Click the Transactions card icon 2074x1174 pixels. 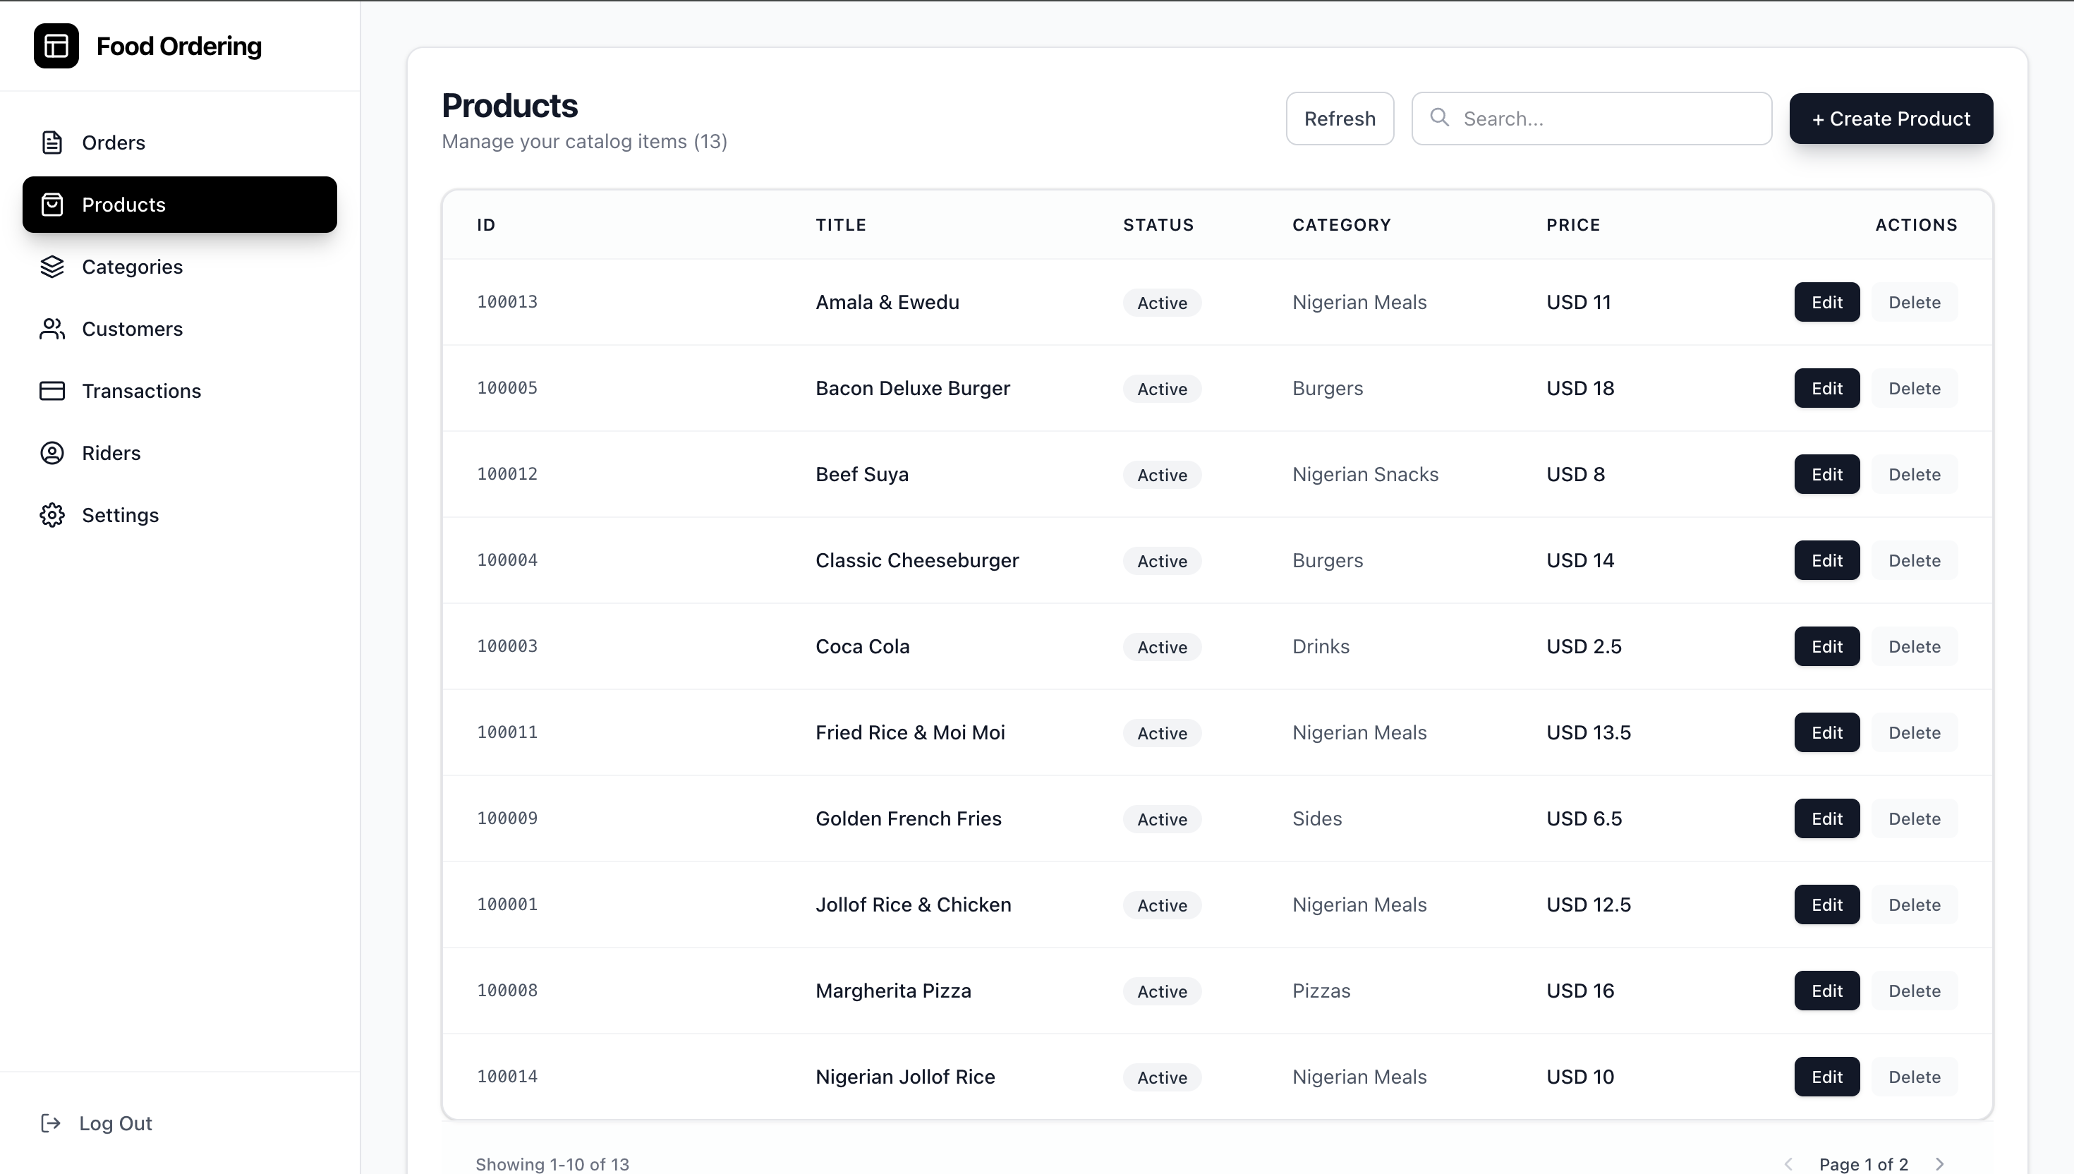52,391
